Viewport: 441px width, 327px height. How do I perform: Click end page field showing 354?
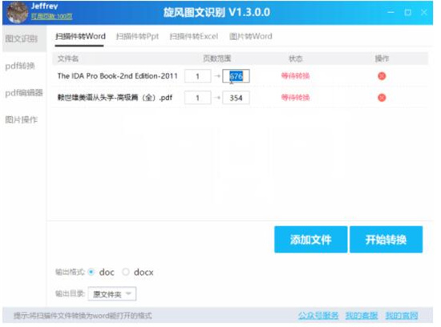(x=236, y=98)
